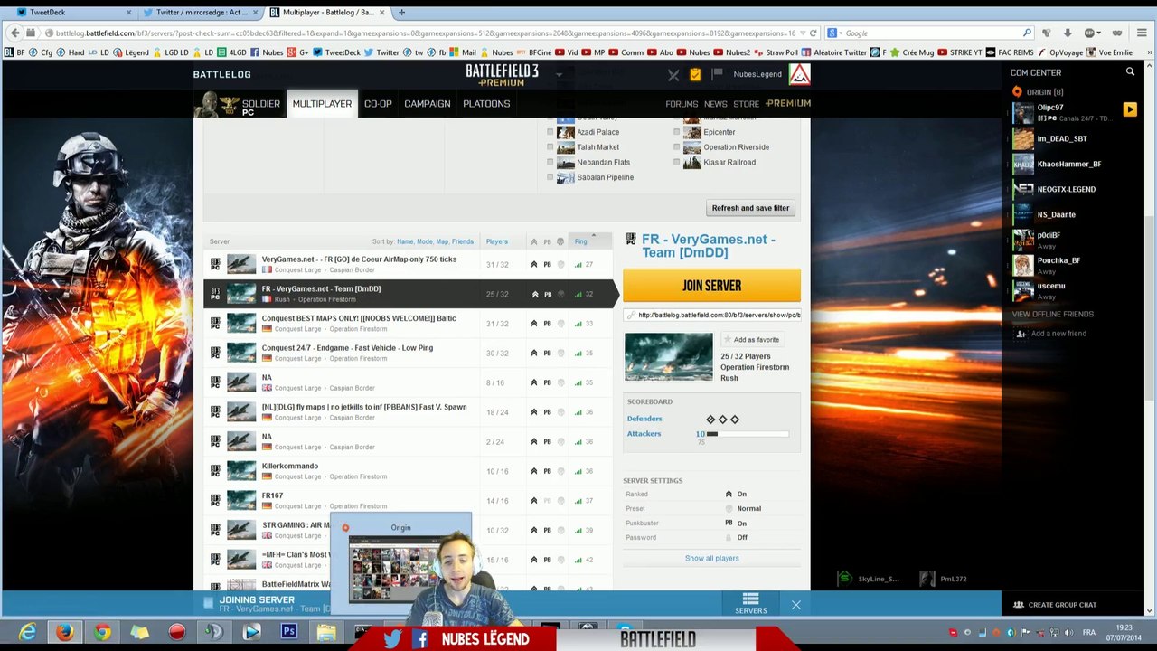The width and height of the screenshot is (1157, 651).
Task: Open the yellow notifications checkmark icon
Action: (694, 75)
